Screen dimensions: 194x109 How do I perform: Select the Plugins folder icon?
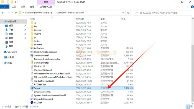32,33
